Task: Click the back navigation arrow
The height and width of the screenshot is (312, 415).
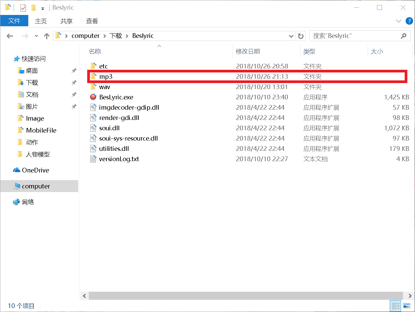Action: point(10,36)
